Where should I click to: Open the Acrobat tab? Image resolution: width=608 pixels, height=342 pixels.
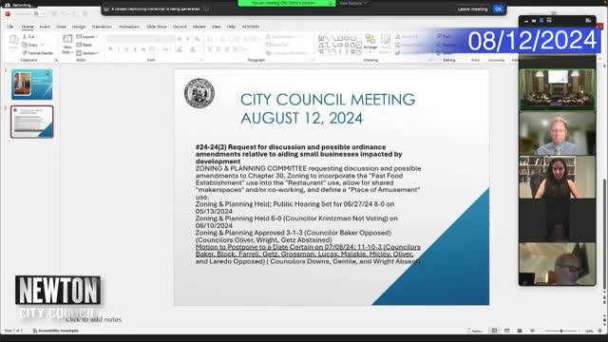tap(251, 27)
